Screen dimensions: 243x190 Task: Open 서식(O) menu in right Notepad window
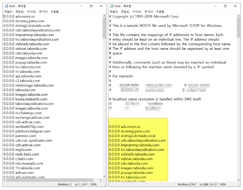(137, 12)
